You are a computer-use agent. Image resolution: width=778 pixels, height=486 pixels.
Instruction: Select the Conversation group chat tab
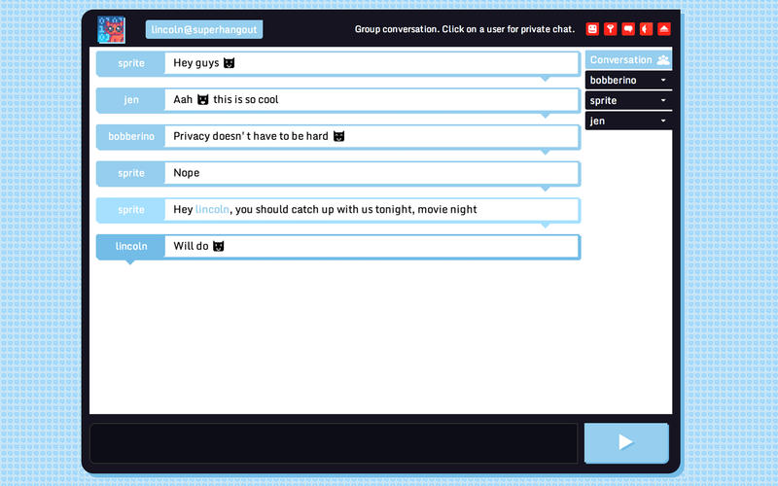tap(620, 60)
